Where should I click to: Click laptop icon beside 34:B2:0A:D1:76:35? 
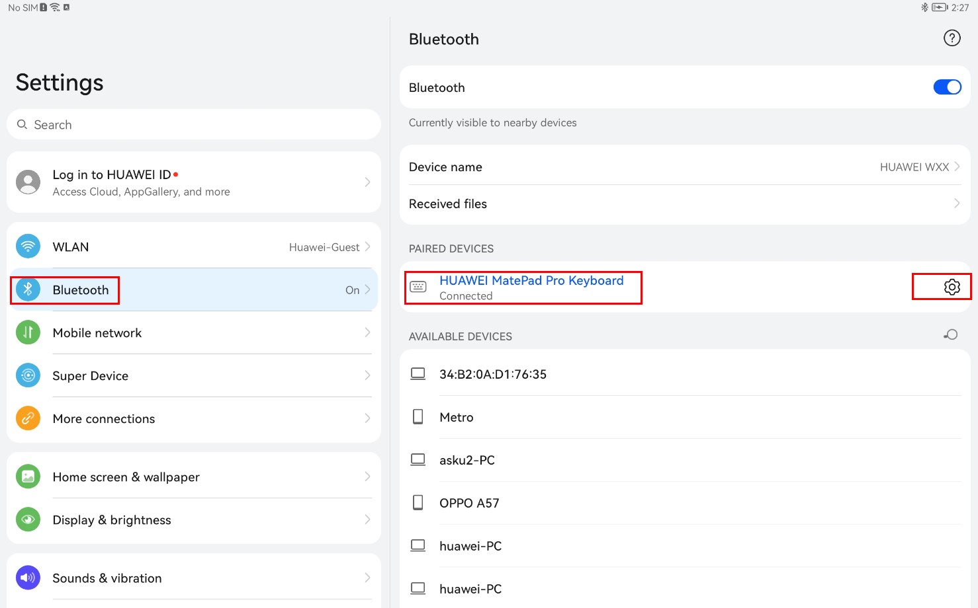418,374
